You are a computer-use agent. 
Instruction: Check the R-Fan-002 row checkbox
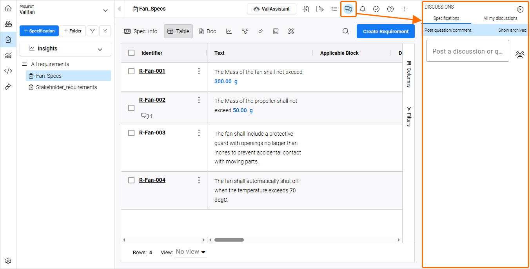[x=131, y=108]
